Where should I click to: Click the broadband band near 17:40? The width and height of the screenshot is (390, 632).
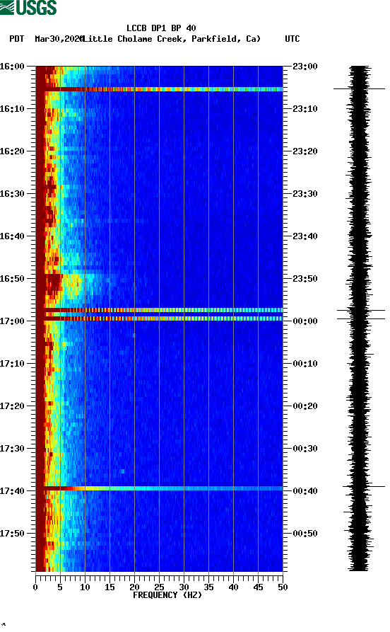160,488
